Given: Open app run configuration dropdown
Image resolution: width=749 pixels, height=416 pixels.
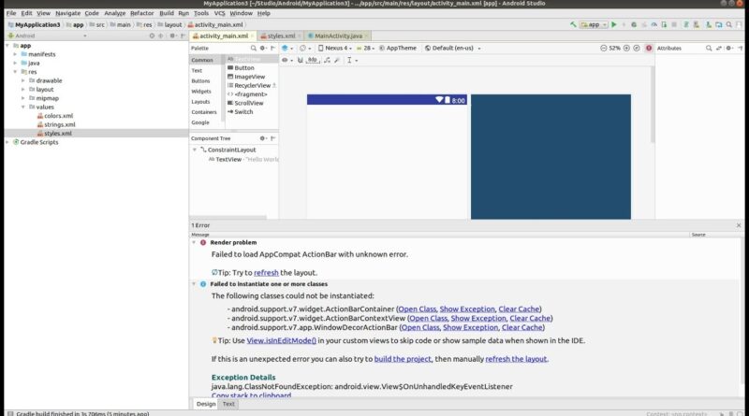Looking at the screenshot, I should (594, 24).
